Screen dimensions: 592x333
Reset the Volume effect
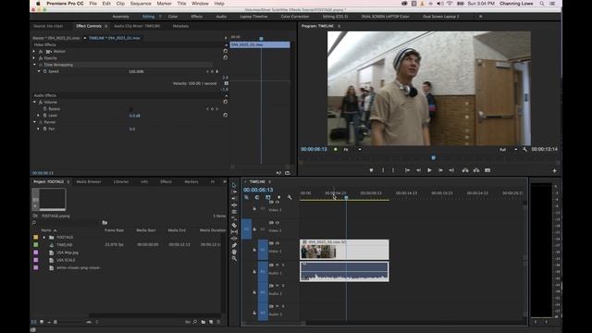click(226, 102)
